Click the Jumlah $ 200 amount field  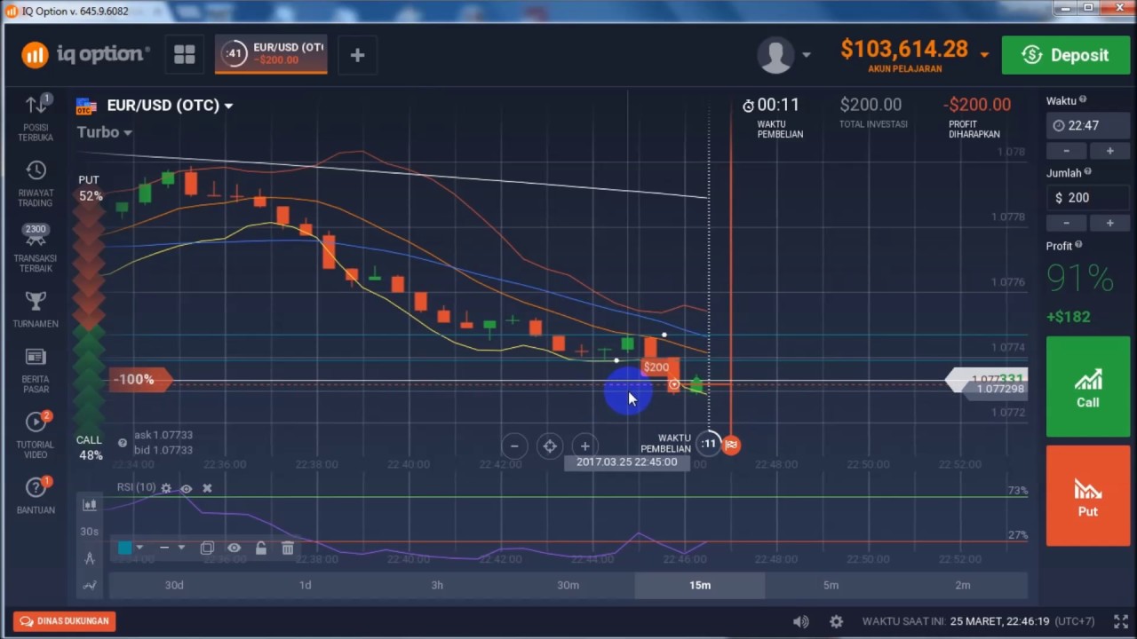click(1087, 198)
